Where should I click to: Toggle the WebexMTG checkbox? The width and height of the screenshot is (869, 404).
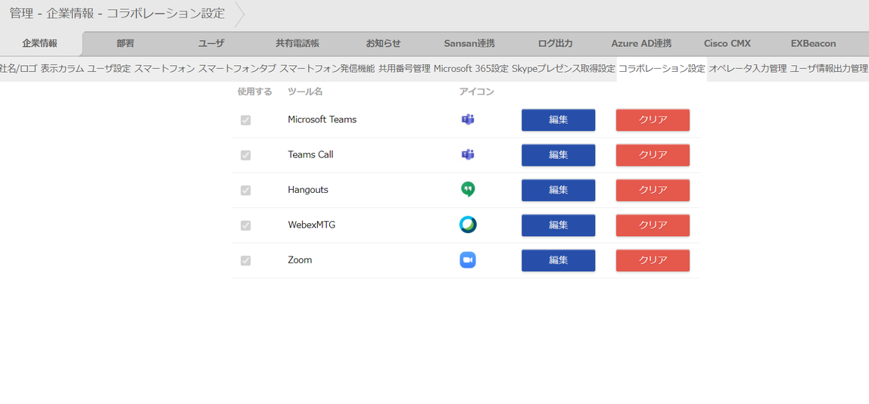pyautogui.click(x=245, y=225)
